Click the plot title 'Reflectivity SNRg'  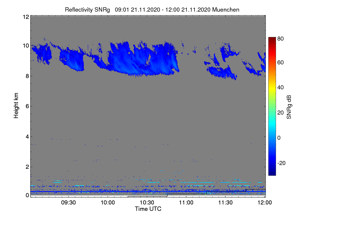[x=87, y=10]
